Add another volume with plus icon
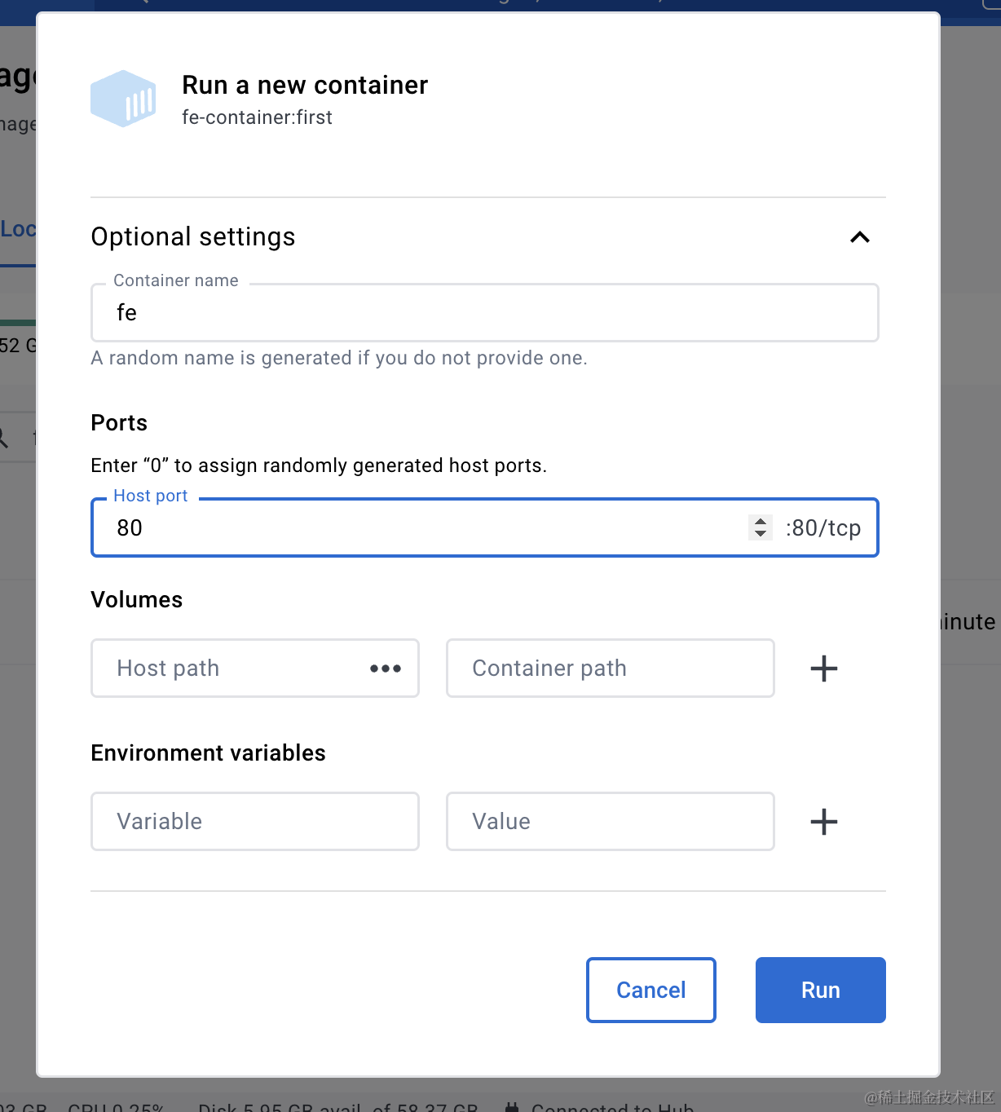1001x1112 pixels. pyautogui.click(x=823, y=669)
